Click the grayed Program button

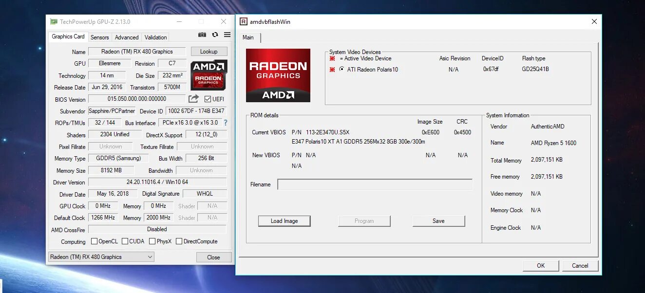coord(364,221)
